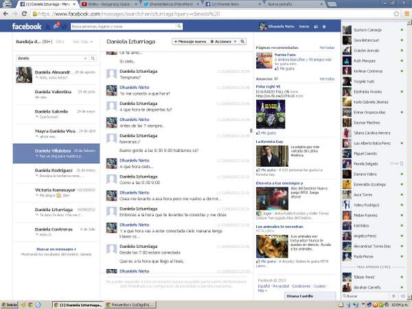This screenshot has width=412, height=309.
Task: Click the 'Recuerdos' Chrome window in the taskbar
Action: coord(130,305)
